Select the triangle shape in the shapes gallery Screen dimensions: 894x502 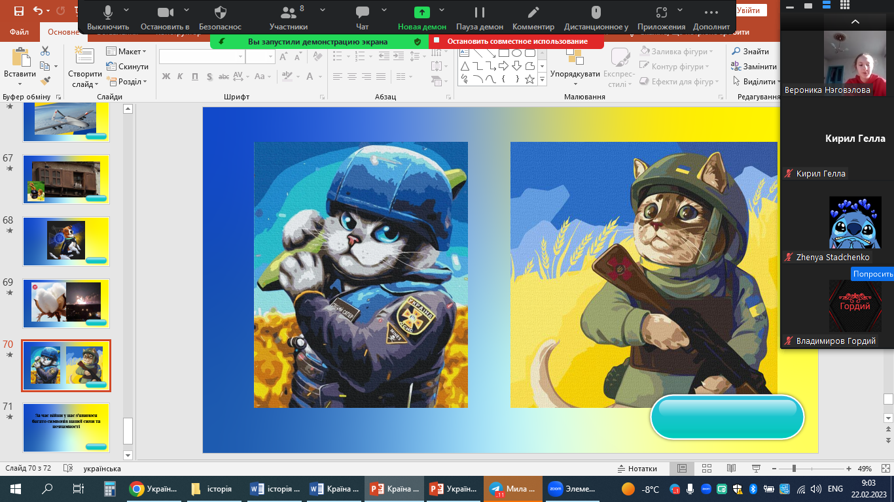pyautogui.click(x=465, y=66)
